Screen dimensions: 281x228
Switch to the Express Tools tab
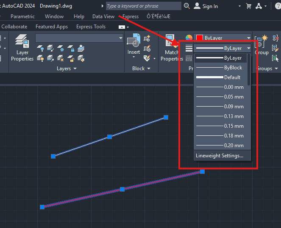pyautogui.click(x=91, y=27)
